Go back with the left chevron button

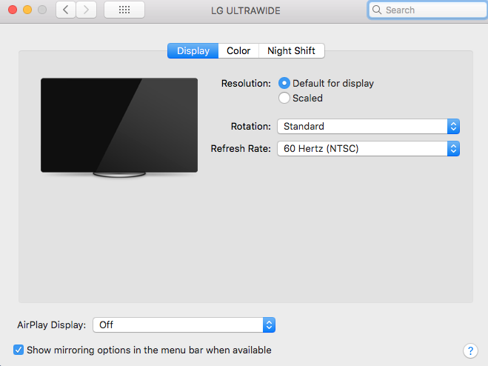pyautogui.click(x=66, y=10)
